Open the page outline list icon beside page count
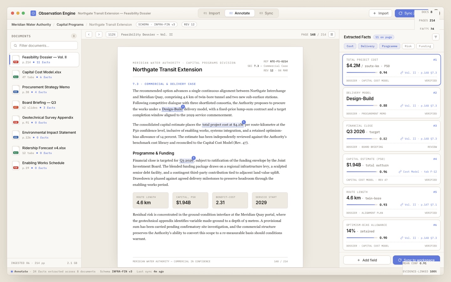 (332, 34)
